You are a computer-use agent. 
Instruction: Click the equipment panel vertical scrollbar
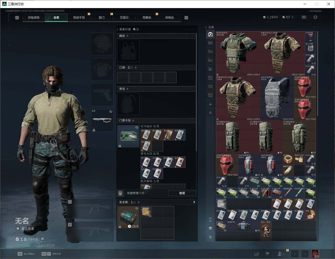point(196,91)
